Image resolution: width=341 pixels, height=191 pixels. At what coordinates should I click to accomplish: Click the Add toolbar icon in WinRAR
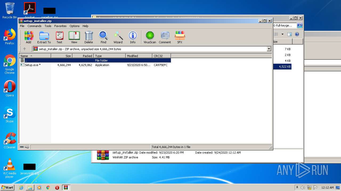pyautogui.click(x=29, y=37)
